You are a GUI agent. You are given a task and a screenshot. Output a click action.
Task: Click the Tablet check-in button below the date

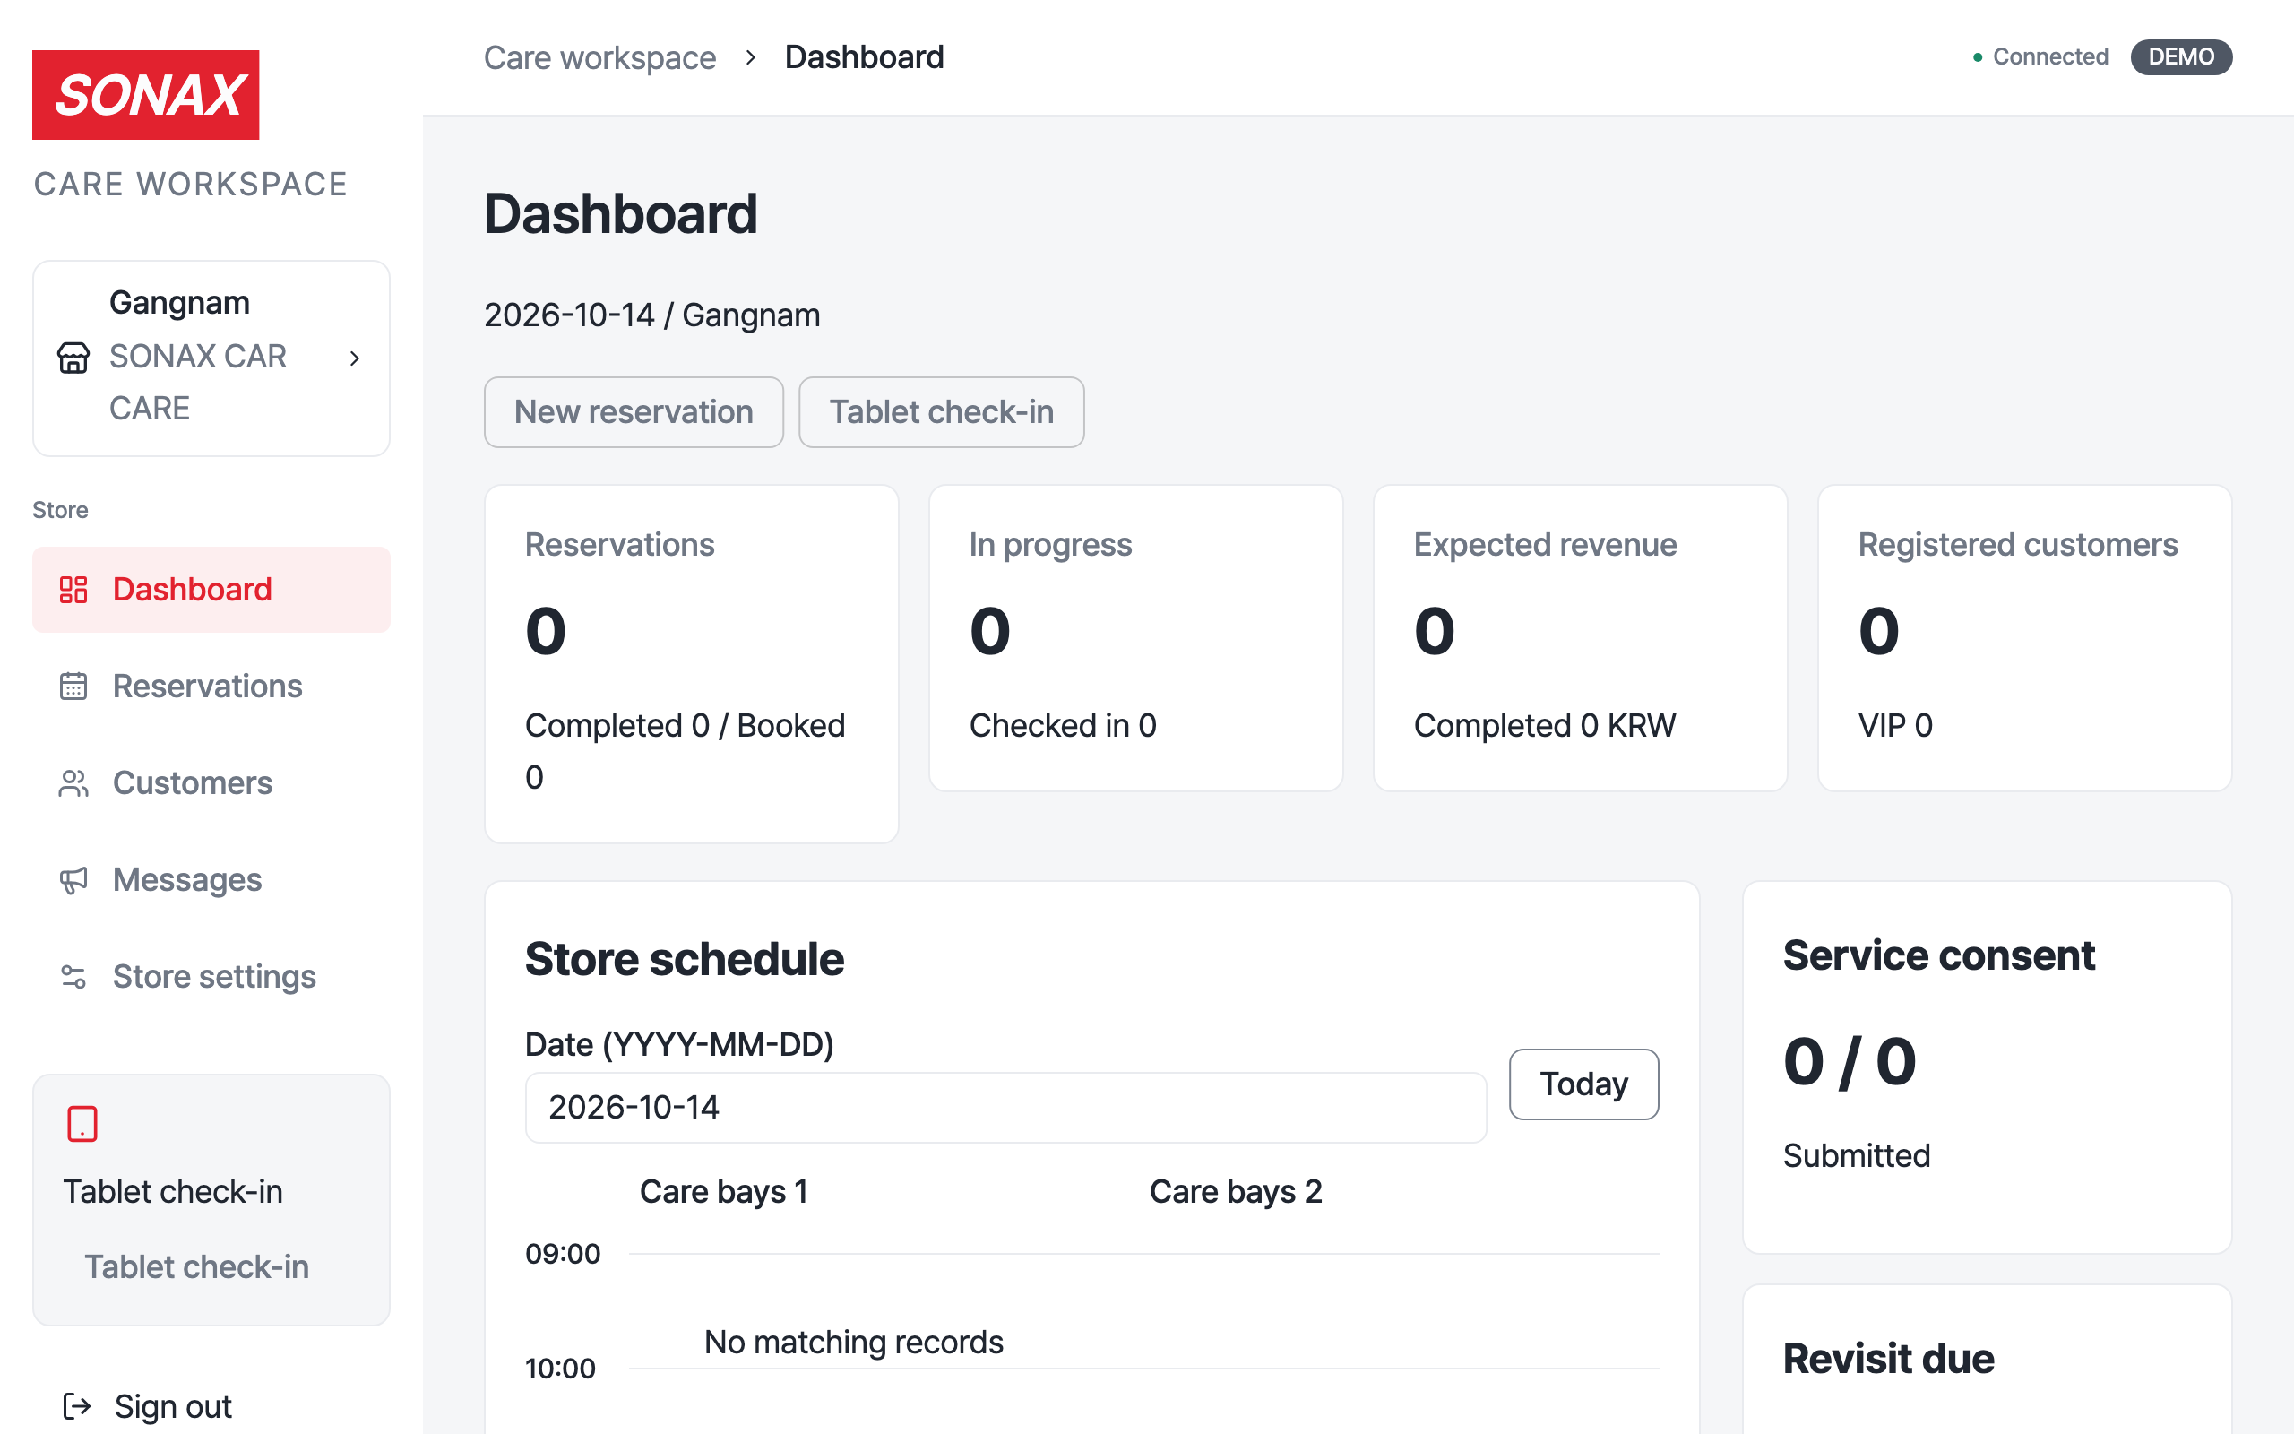click(941, 411)
